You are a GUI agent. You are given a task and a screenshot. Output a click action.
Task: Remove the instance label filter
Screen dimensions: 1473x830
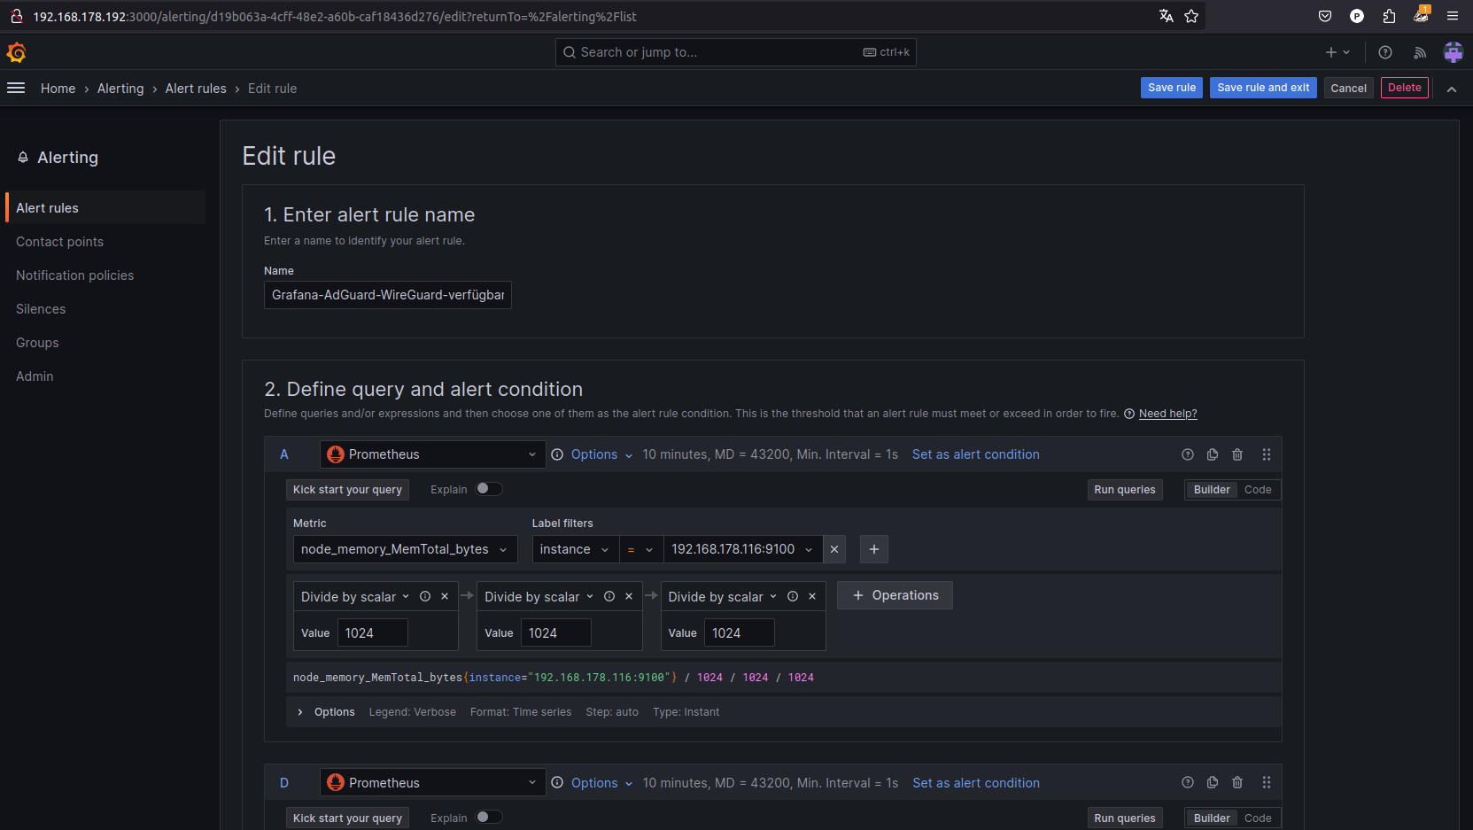[834, 549]
